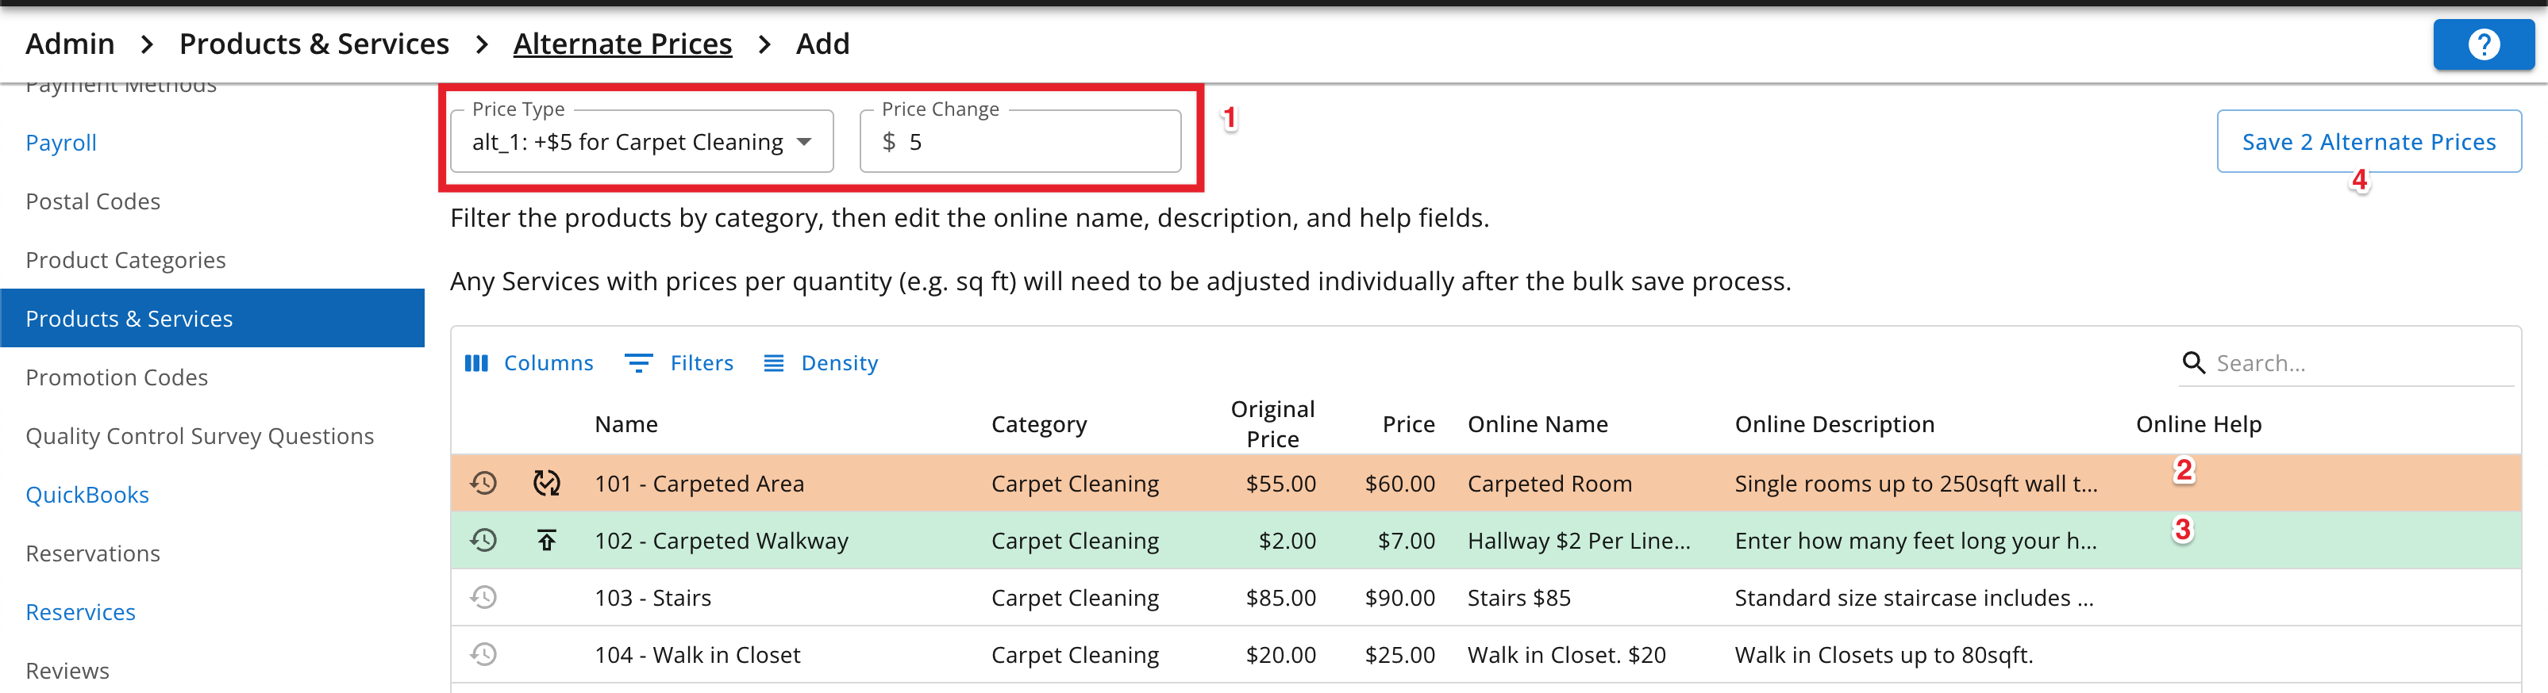Edit description 'Single rooms up to 250sqft wall t...'

(1916, 484)
